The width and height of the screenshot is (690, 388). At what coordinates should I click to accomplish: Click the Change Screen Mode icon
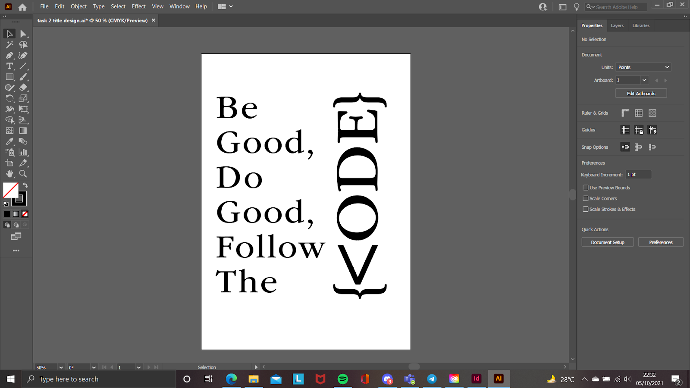click(x=16, y=236)
